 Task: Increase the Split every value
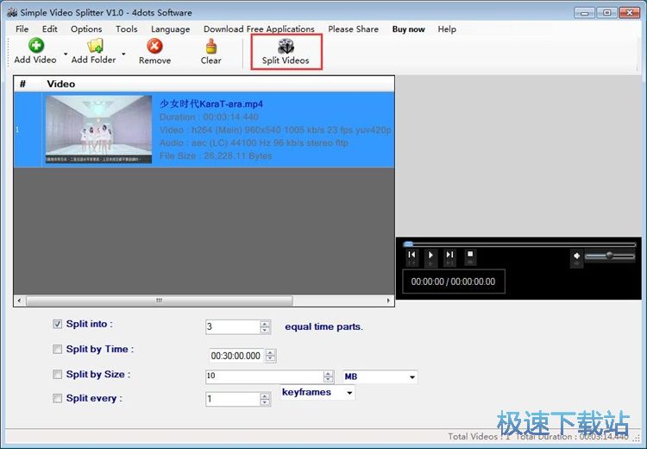point(265,395)
